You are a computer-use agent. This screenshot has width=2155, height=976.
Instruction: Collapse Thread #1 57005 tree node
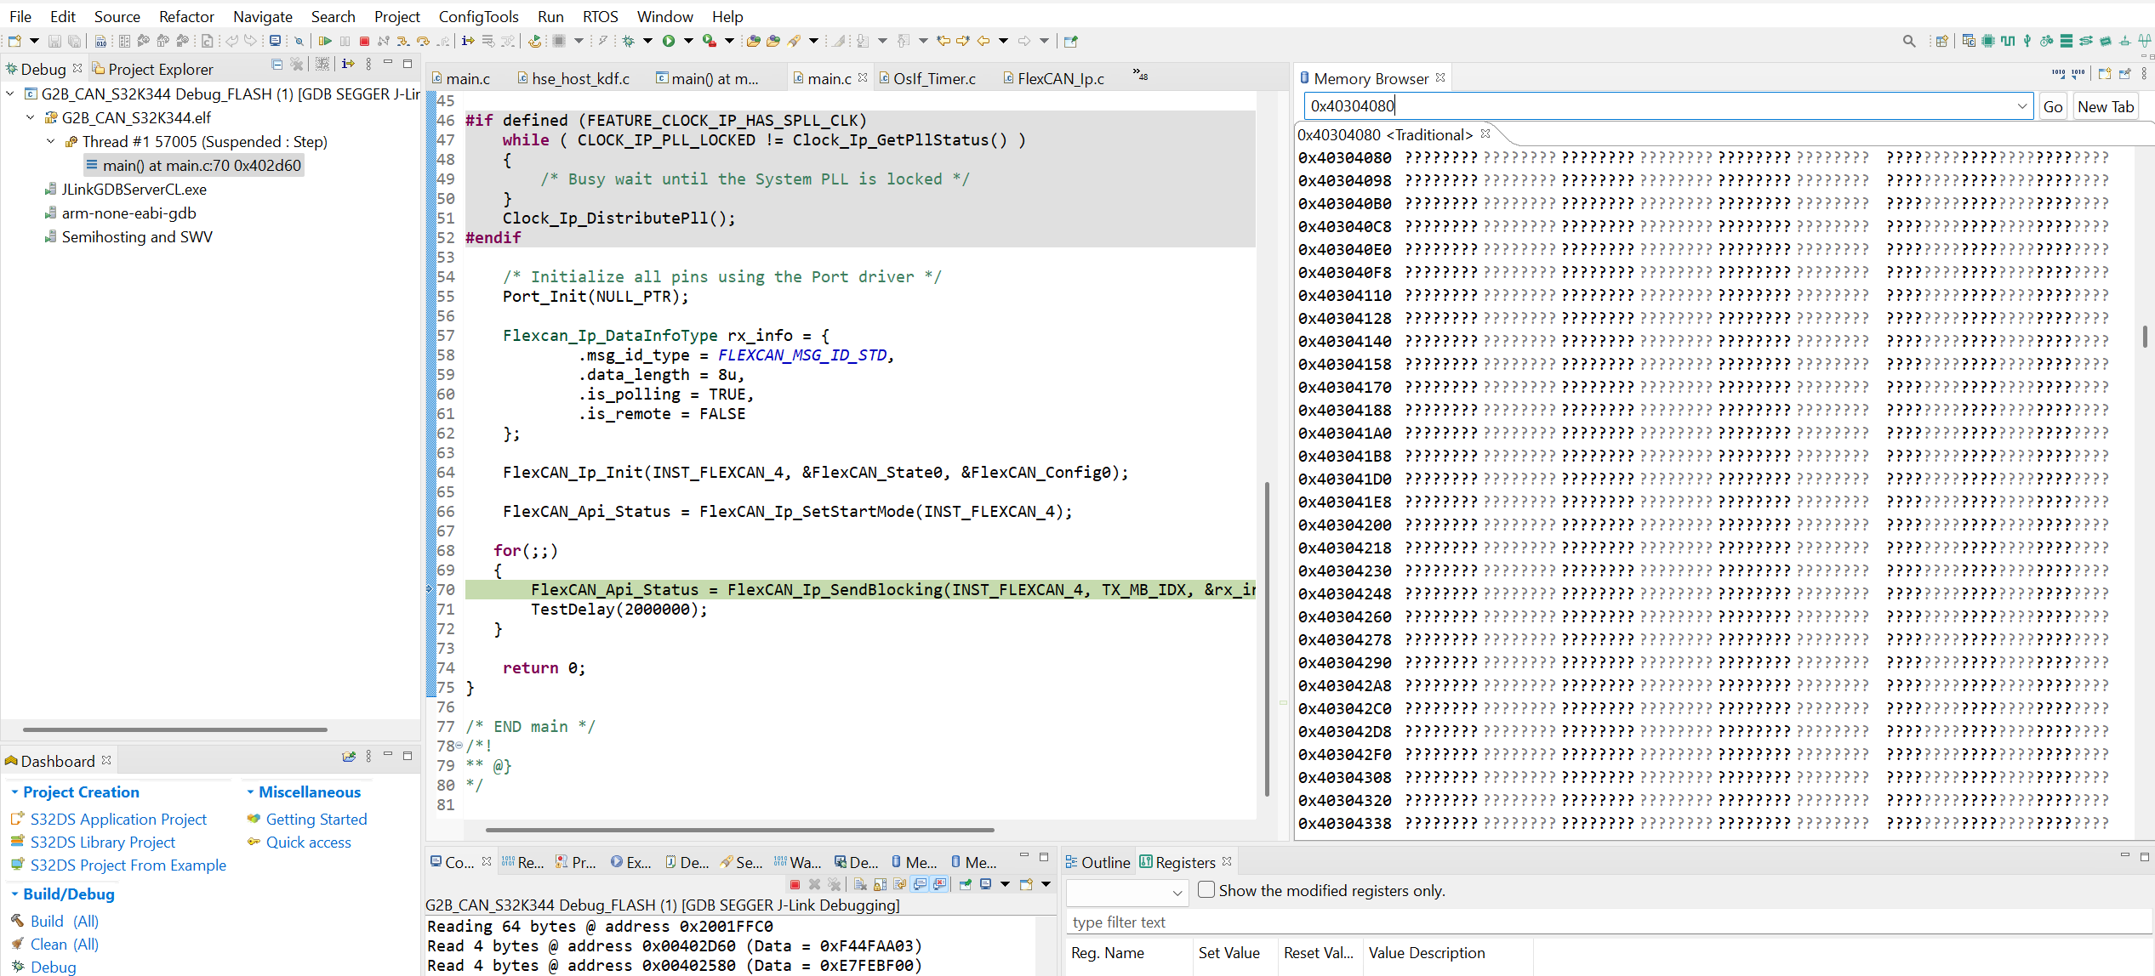pos(50,141)
